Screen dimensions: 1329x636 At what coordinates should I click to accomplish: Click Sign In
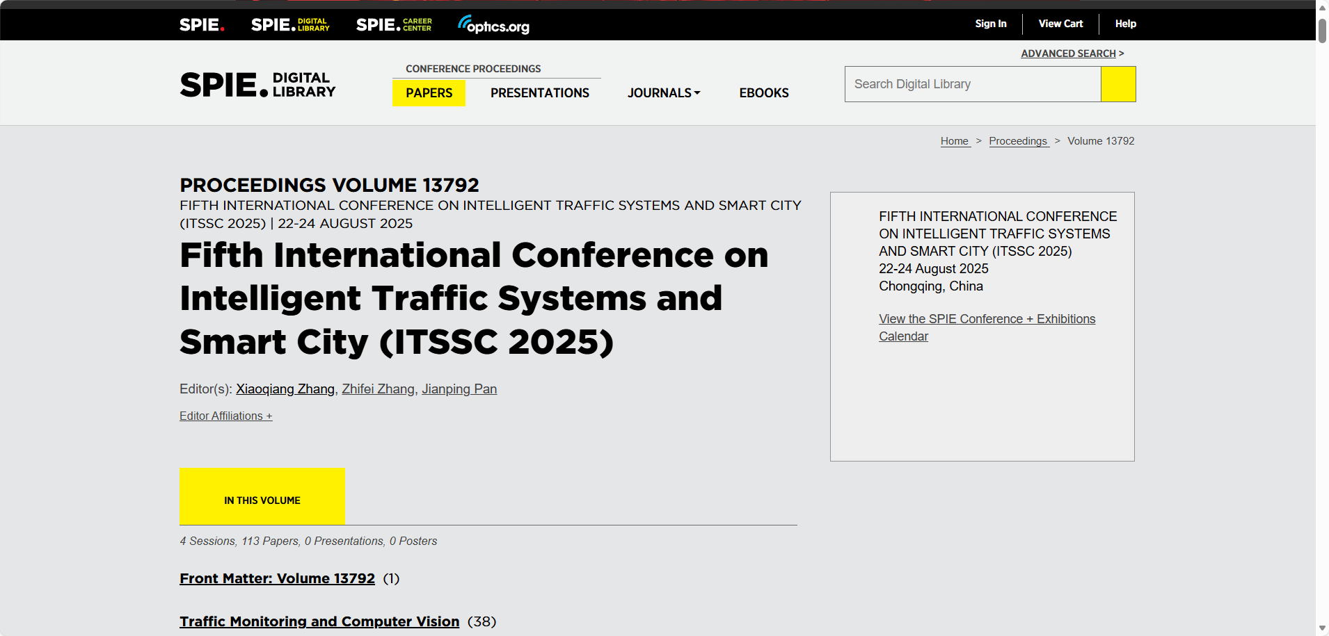(990, 24)
